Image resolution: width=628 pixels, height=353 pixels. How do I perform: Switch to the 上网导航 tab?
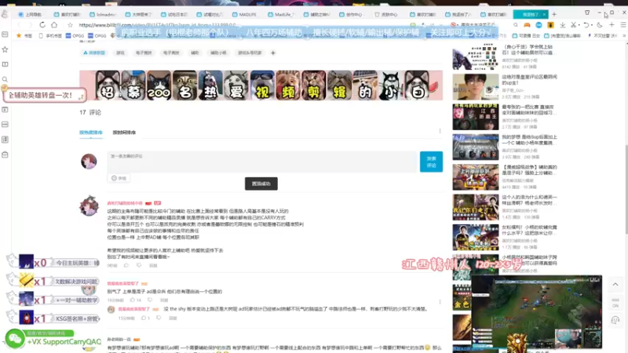tap(30, 14)
